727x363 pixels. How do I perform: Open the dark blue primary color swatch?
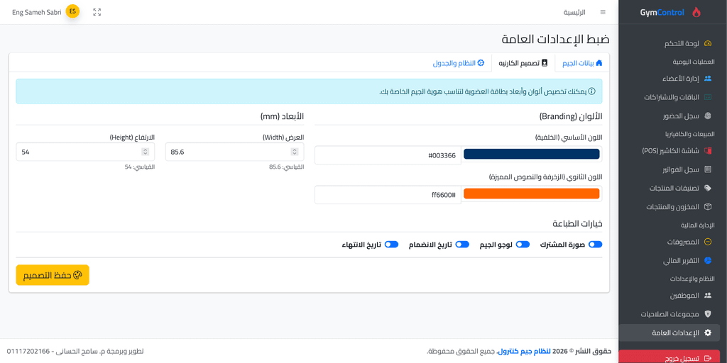(x=531, y=155)
